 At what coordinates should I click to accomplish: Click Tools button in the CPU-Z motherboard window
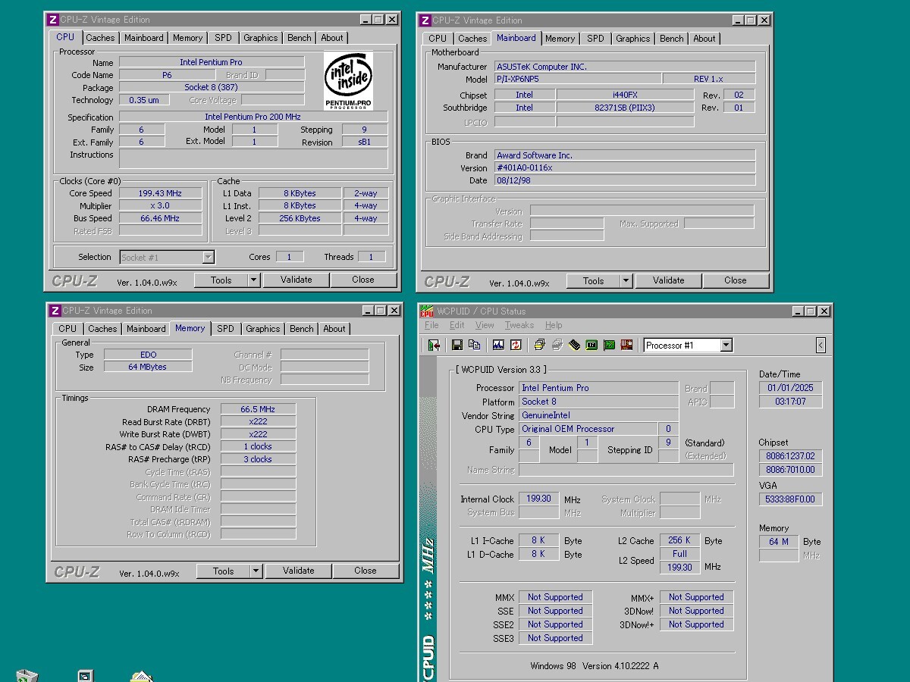pyautogui.click(x=593, y=281)
